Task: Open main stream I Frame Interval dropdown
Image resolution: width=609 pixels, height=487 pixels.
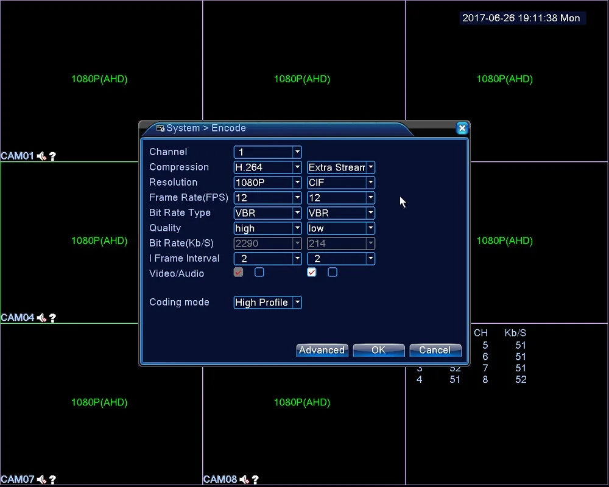Action: point(267,259)
